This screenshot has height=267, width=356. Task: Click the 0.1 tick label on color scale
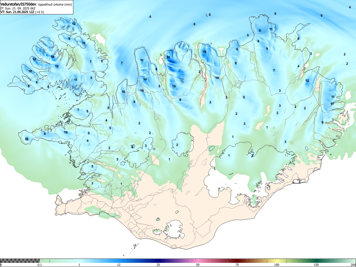40,265
